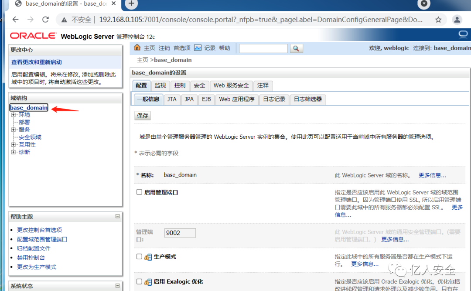Image resolution: width=471 pixels, height=291 pixels.
Task: Click the record (记录) image icon
Action: click(198, 48)
